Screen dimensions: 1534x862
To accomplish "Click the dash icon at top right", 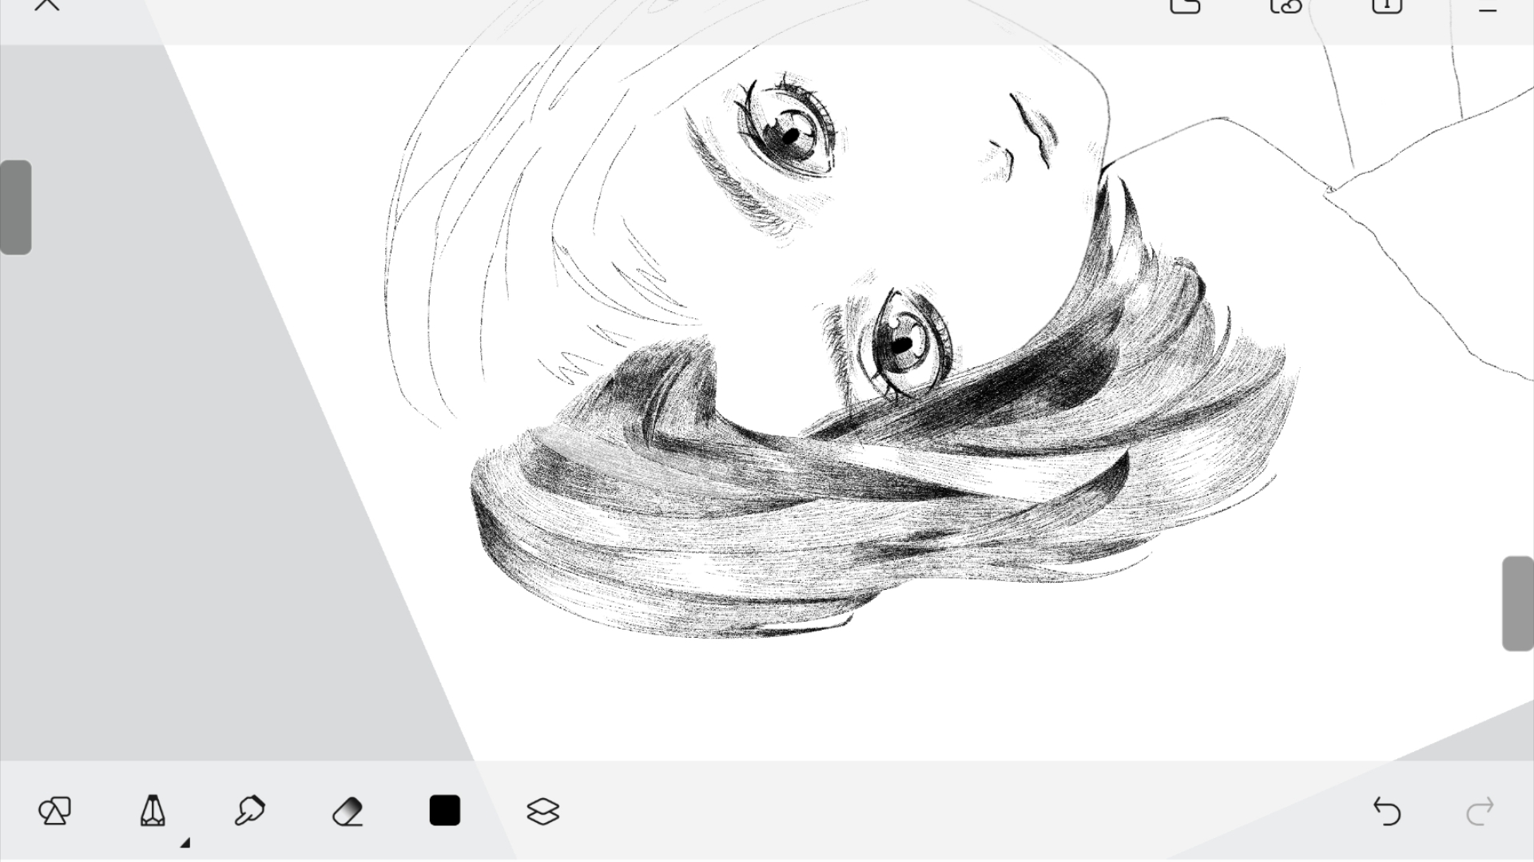I will click(x=1487, y=10).
